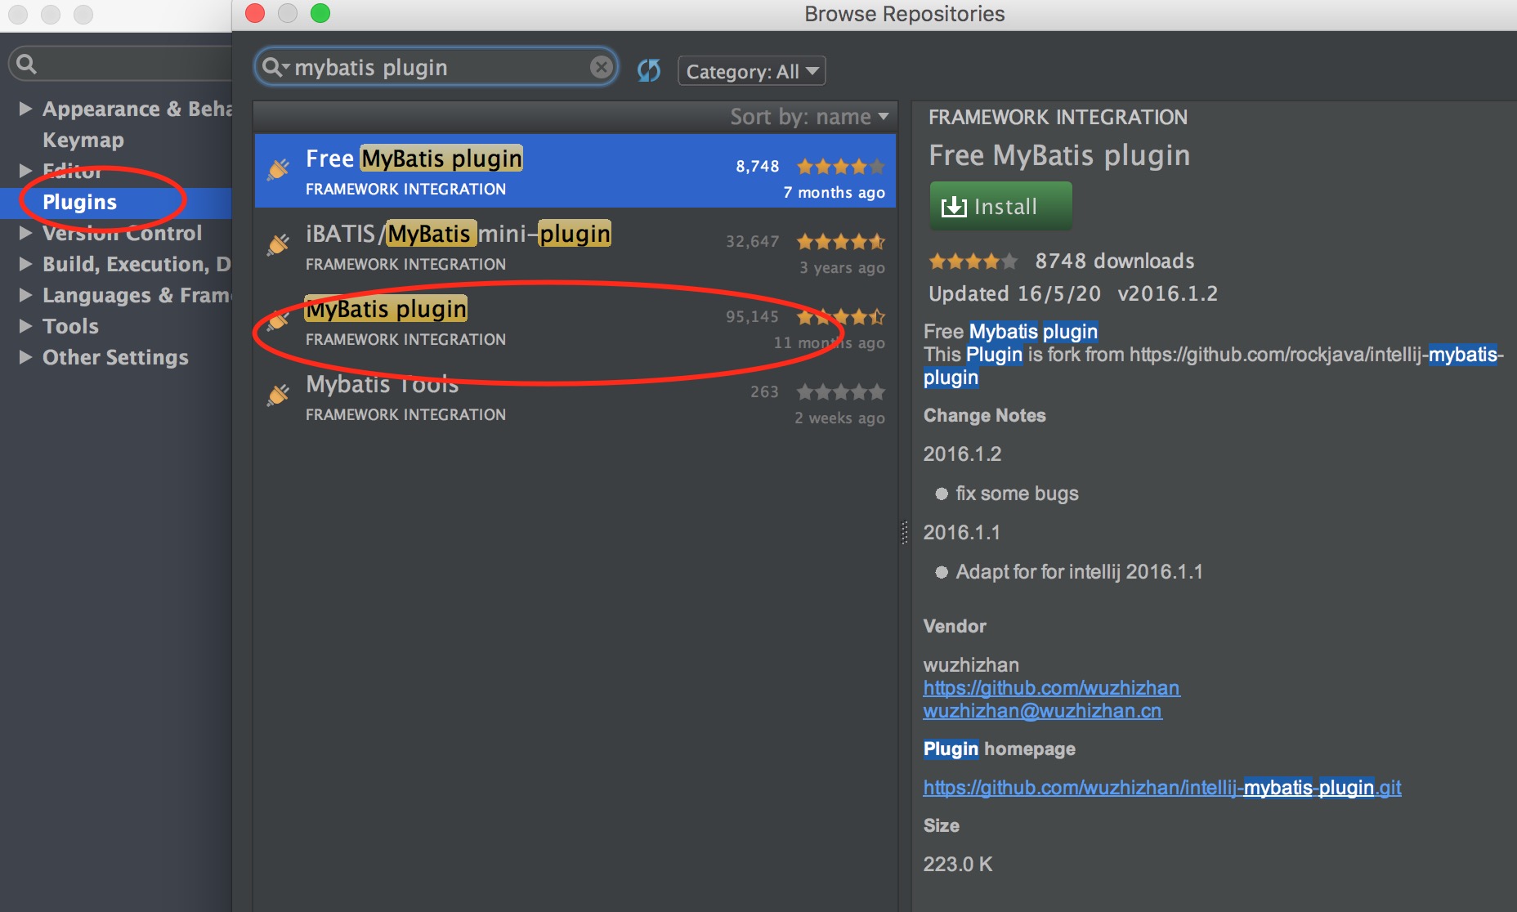Click green zoom button of Browse Repositories

pos(320,13)
